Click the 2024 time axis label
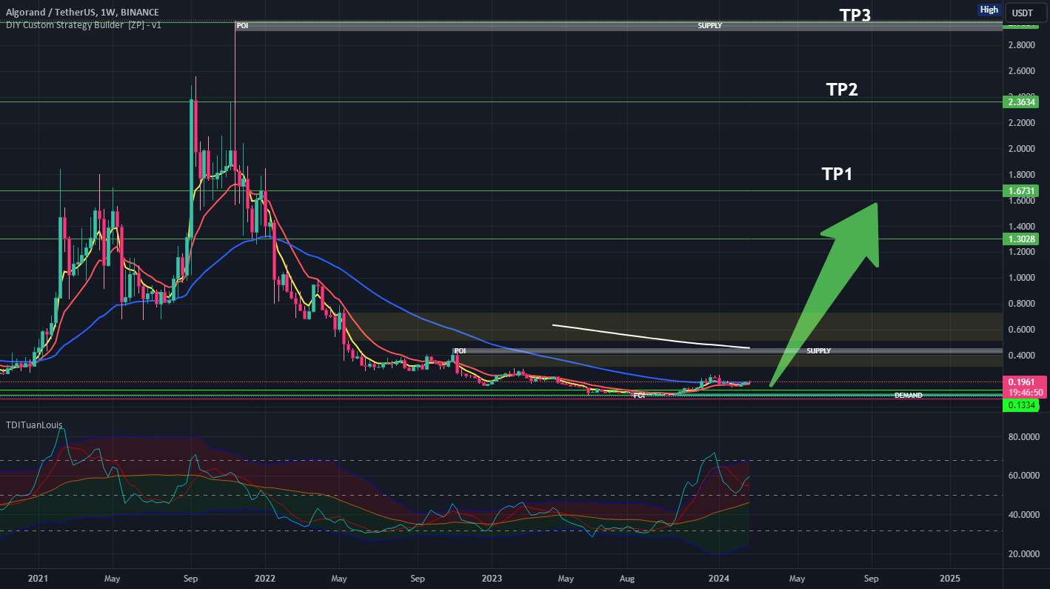 [719, 578]
